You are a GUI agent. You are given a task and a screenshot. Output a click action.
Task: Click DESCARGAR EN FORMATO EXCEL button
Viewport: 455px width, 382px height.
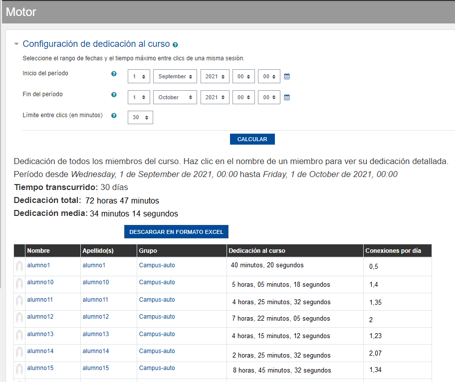[176, 232]
